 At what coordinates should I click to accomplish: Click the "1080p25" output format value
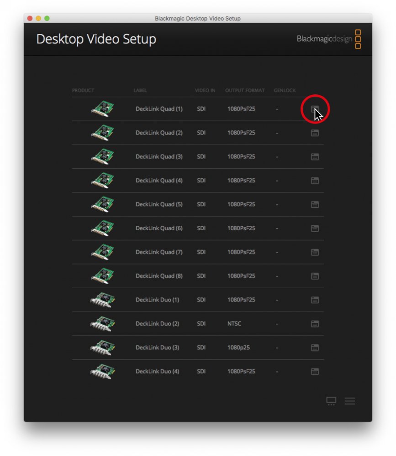(238, 347)
